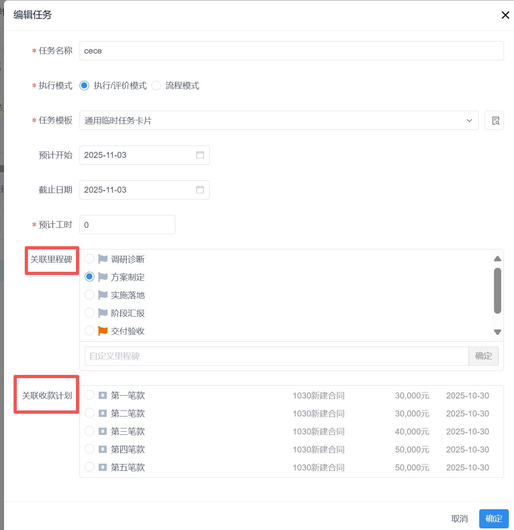The height and width of the screenshot is (530, 514).
Task: Click the blue 确定 button at bottom
Action: point(494,518)
